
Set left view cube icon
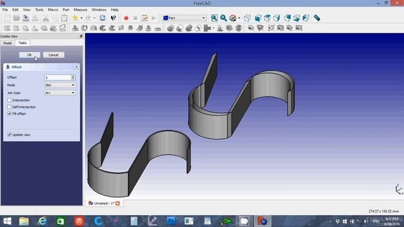pos(306,18)
